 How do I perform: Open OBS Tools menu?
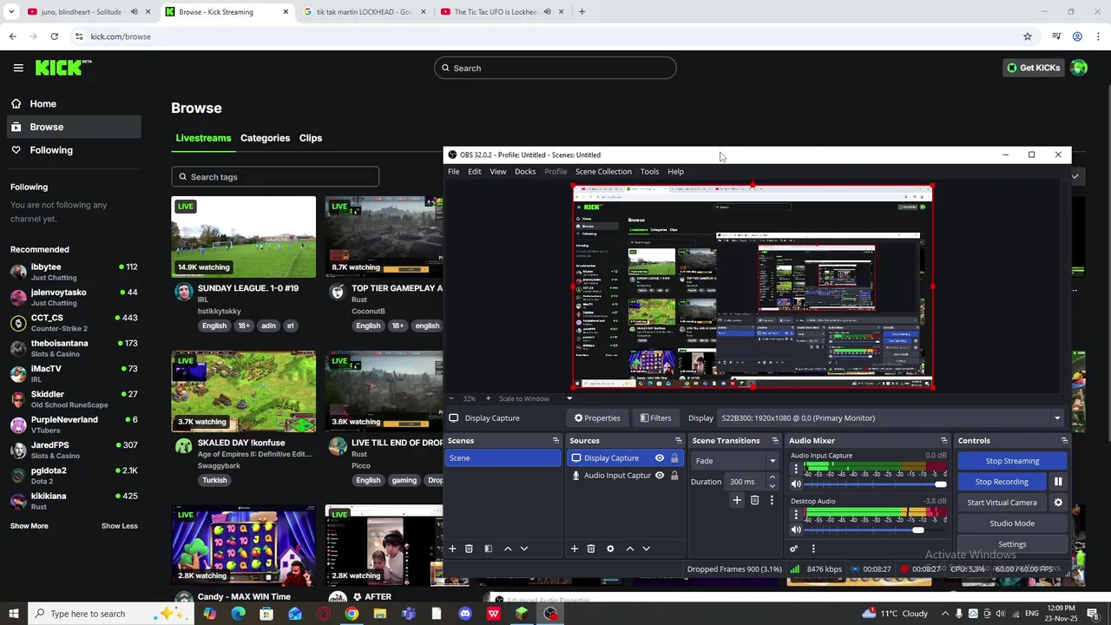(x=649, y=172)
